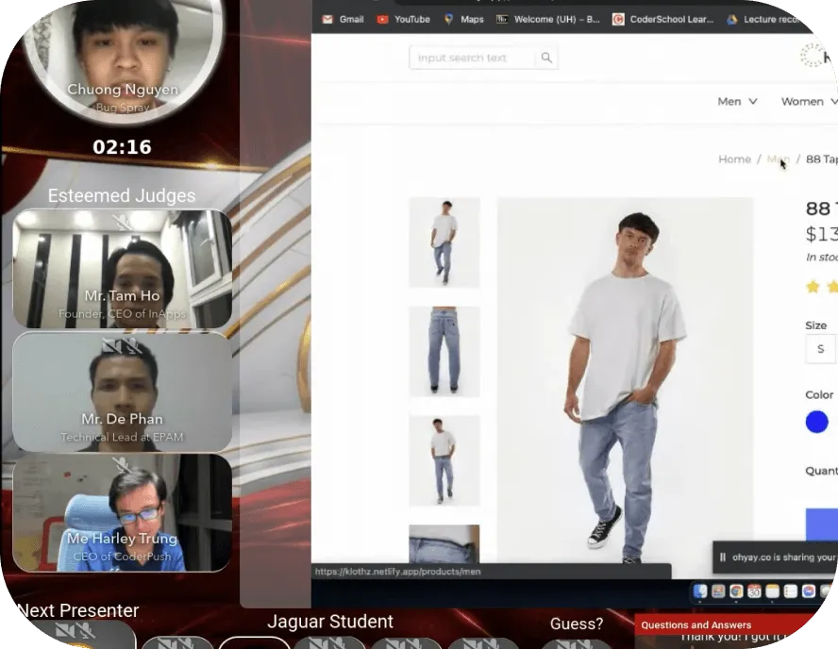This screenshot has width=838, height=649.
Task: Expand the Women category dropdown
Action: click(x=808, y=101)
